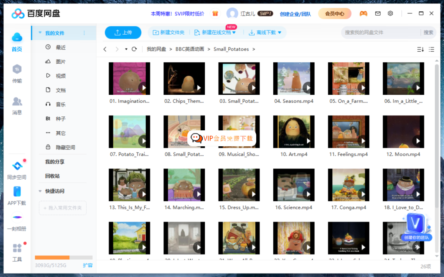
Task: Click the mail envelope icon in title bar
Action: 378,14
